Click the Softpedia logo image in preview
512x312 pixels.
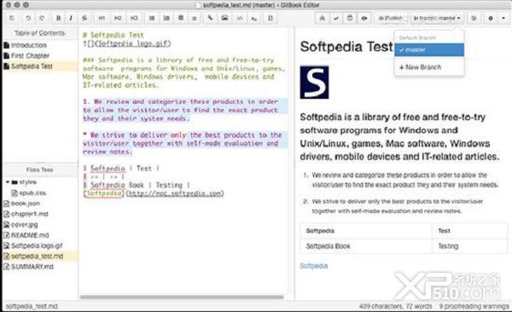314,82
